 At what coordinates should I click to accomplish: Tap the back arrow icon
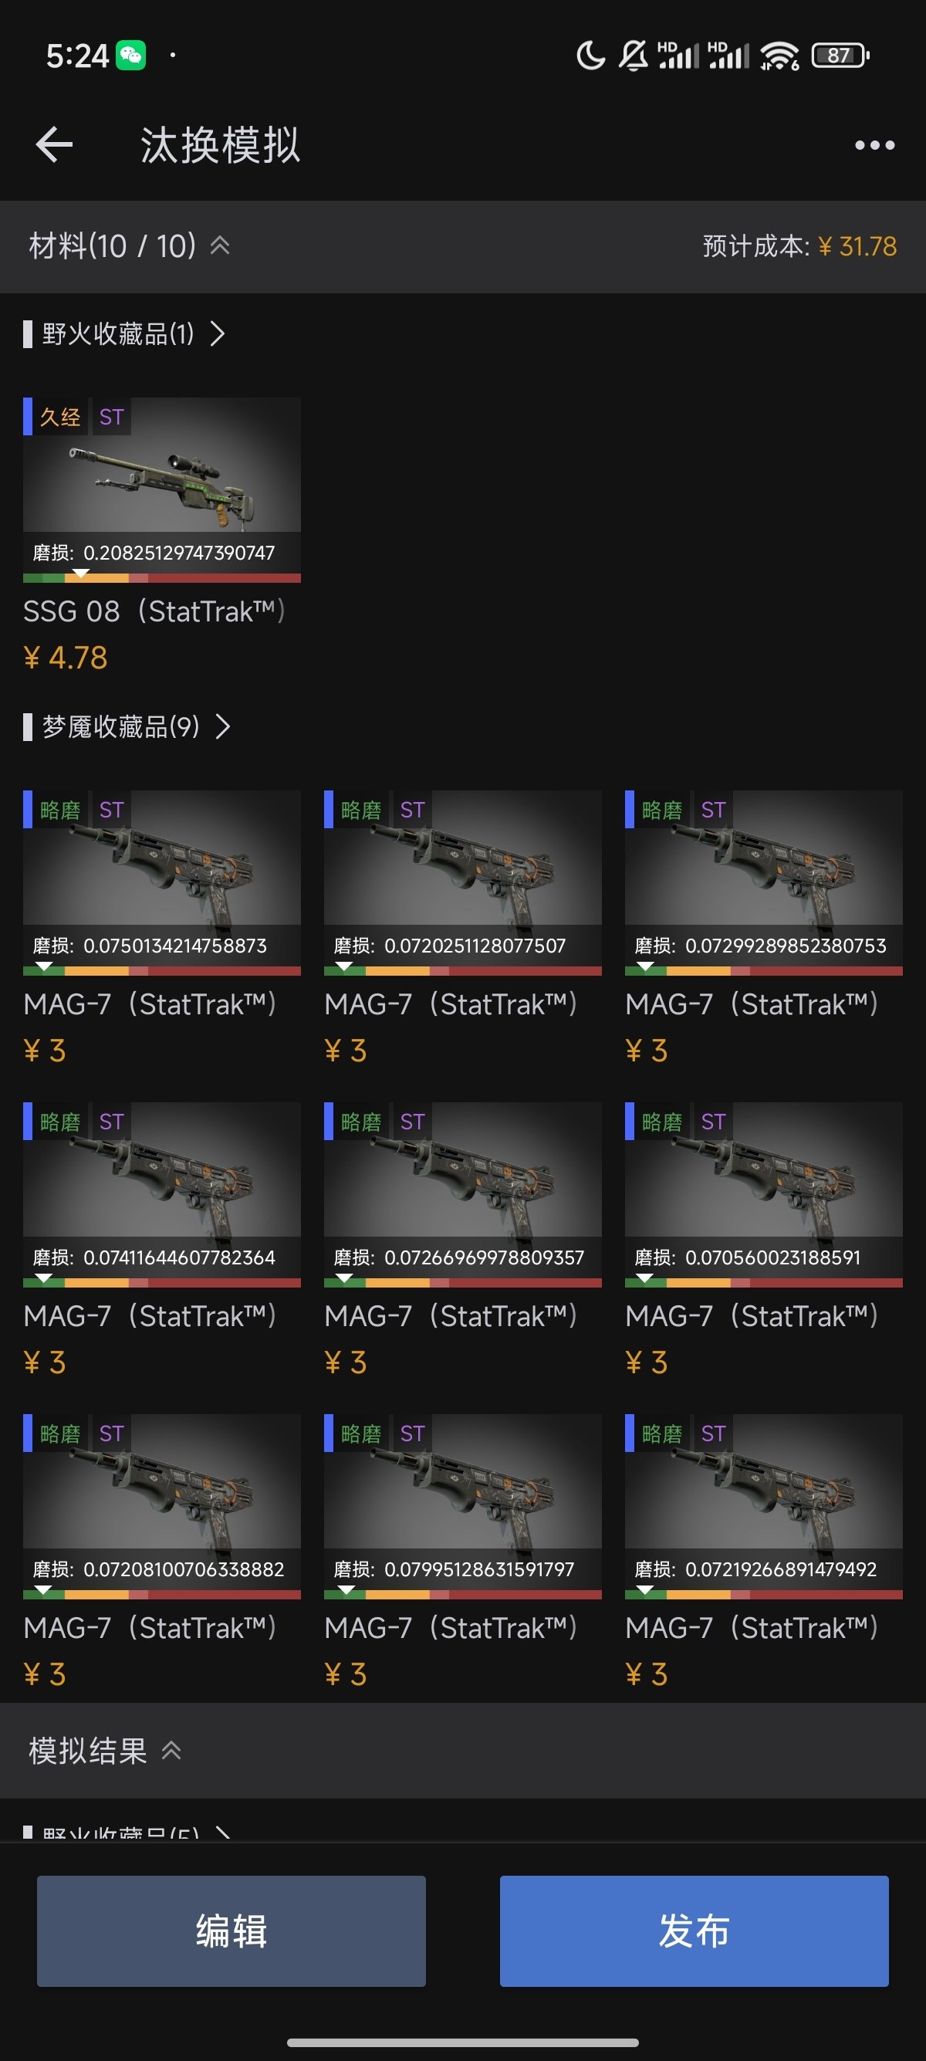pos(54,145)
